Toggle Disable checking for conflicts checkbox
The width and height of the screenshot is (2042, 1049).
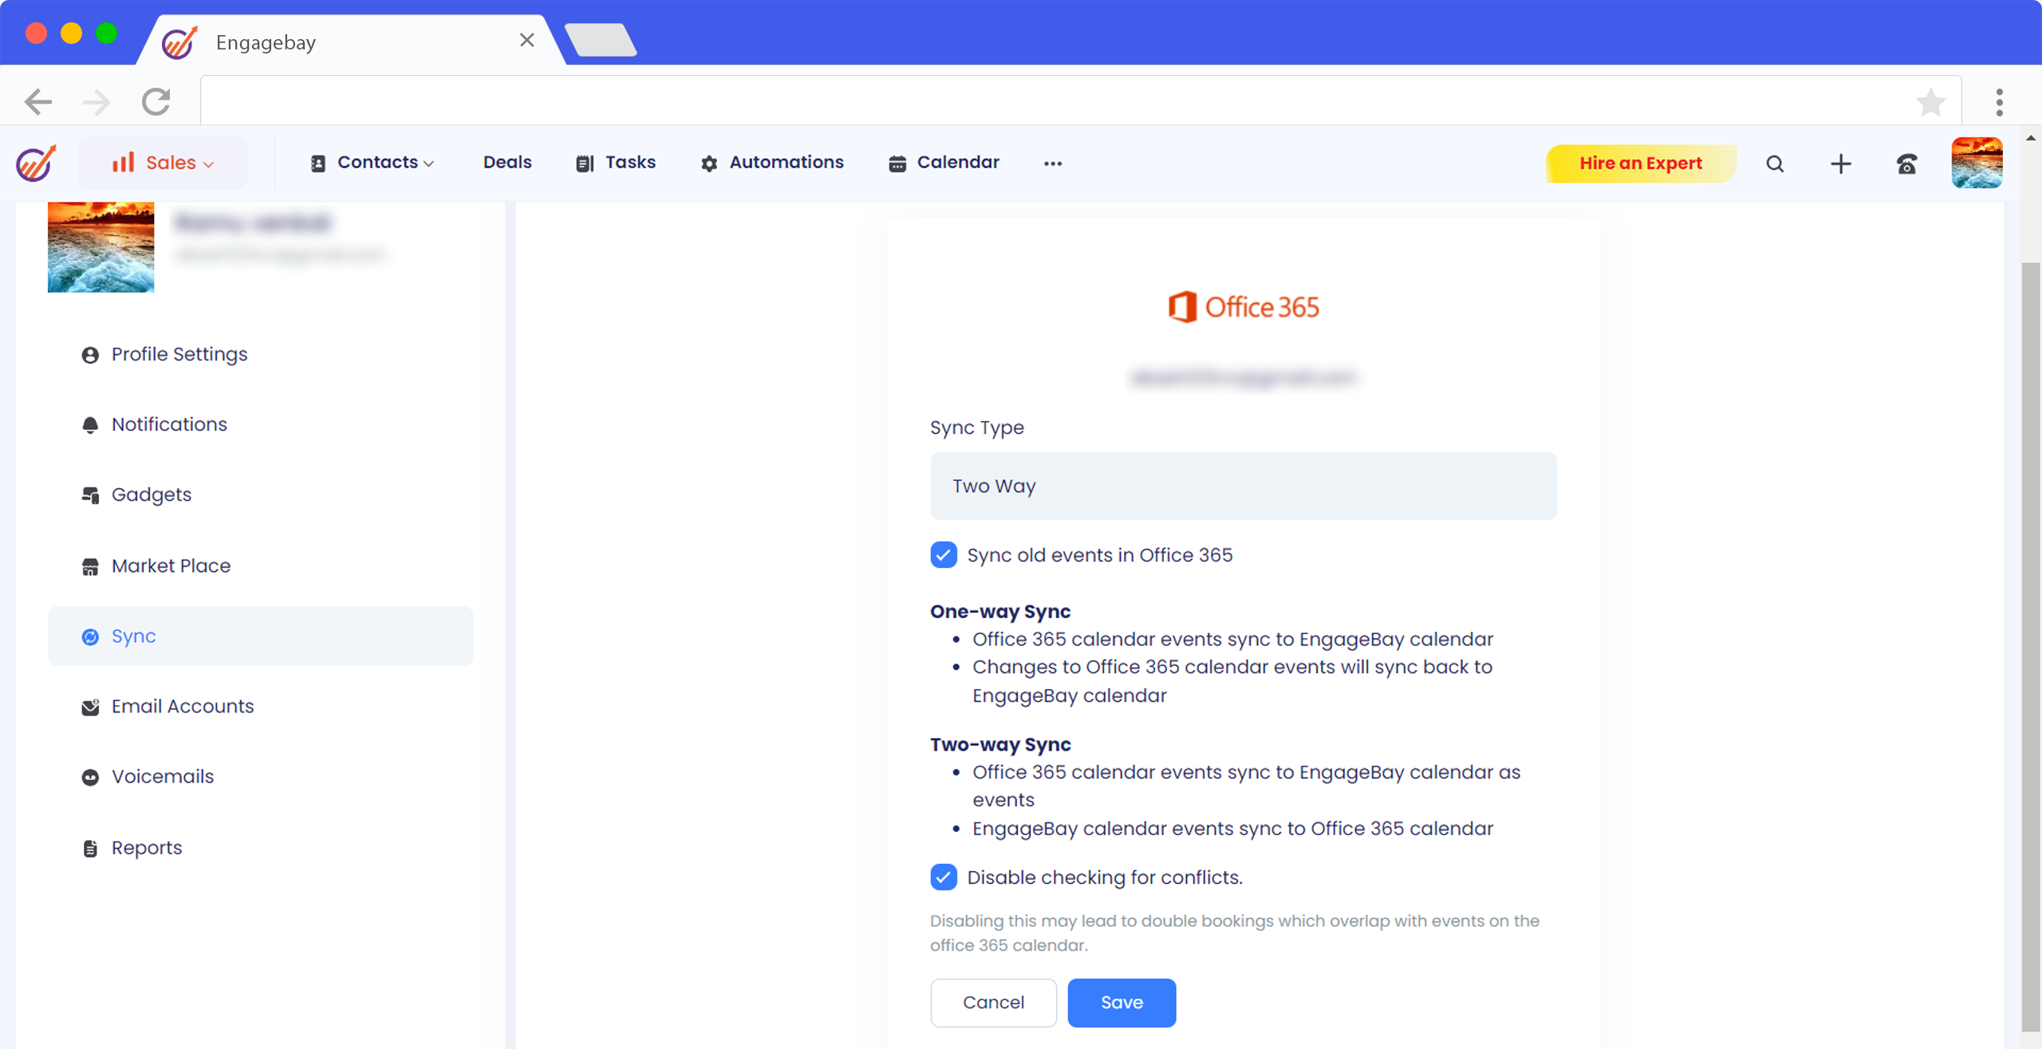(x=944, y=877)
